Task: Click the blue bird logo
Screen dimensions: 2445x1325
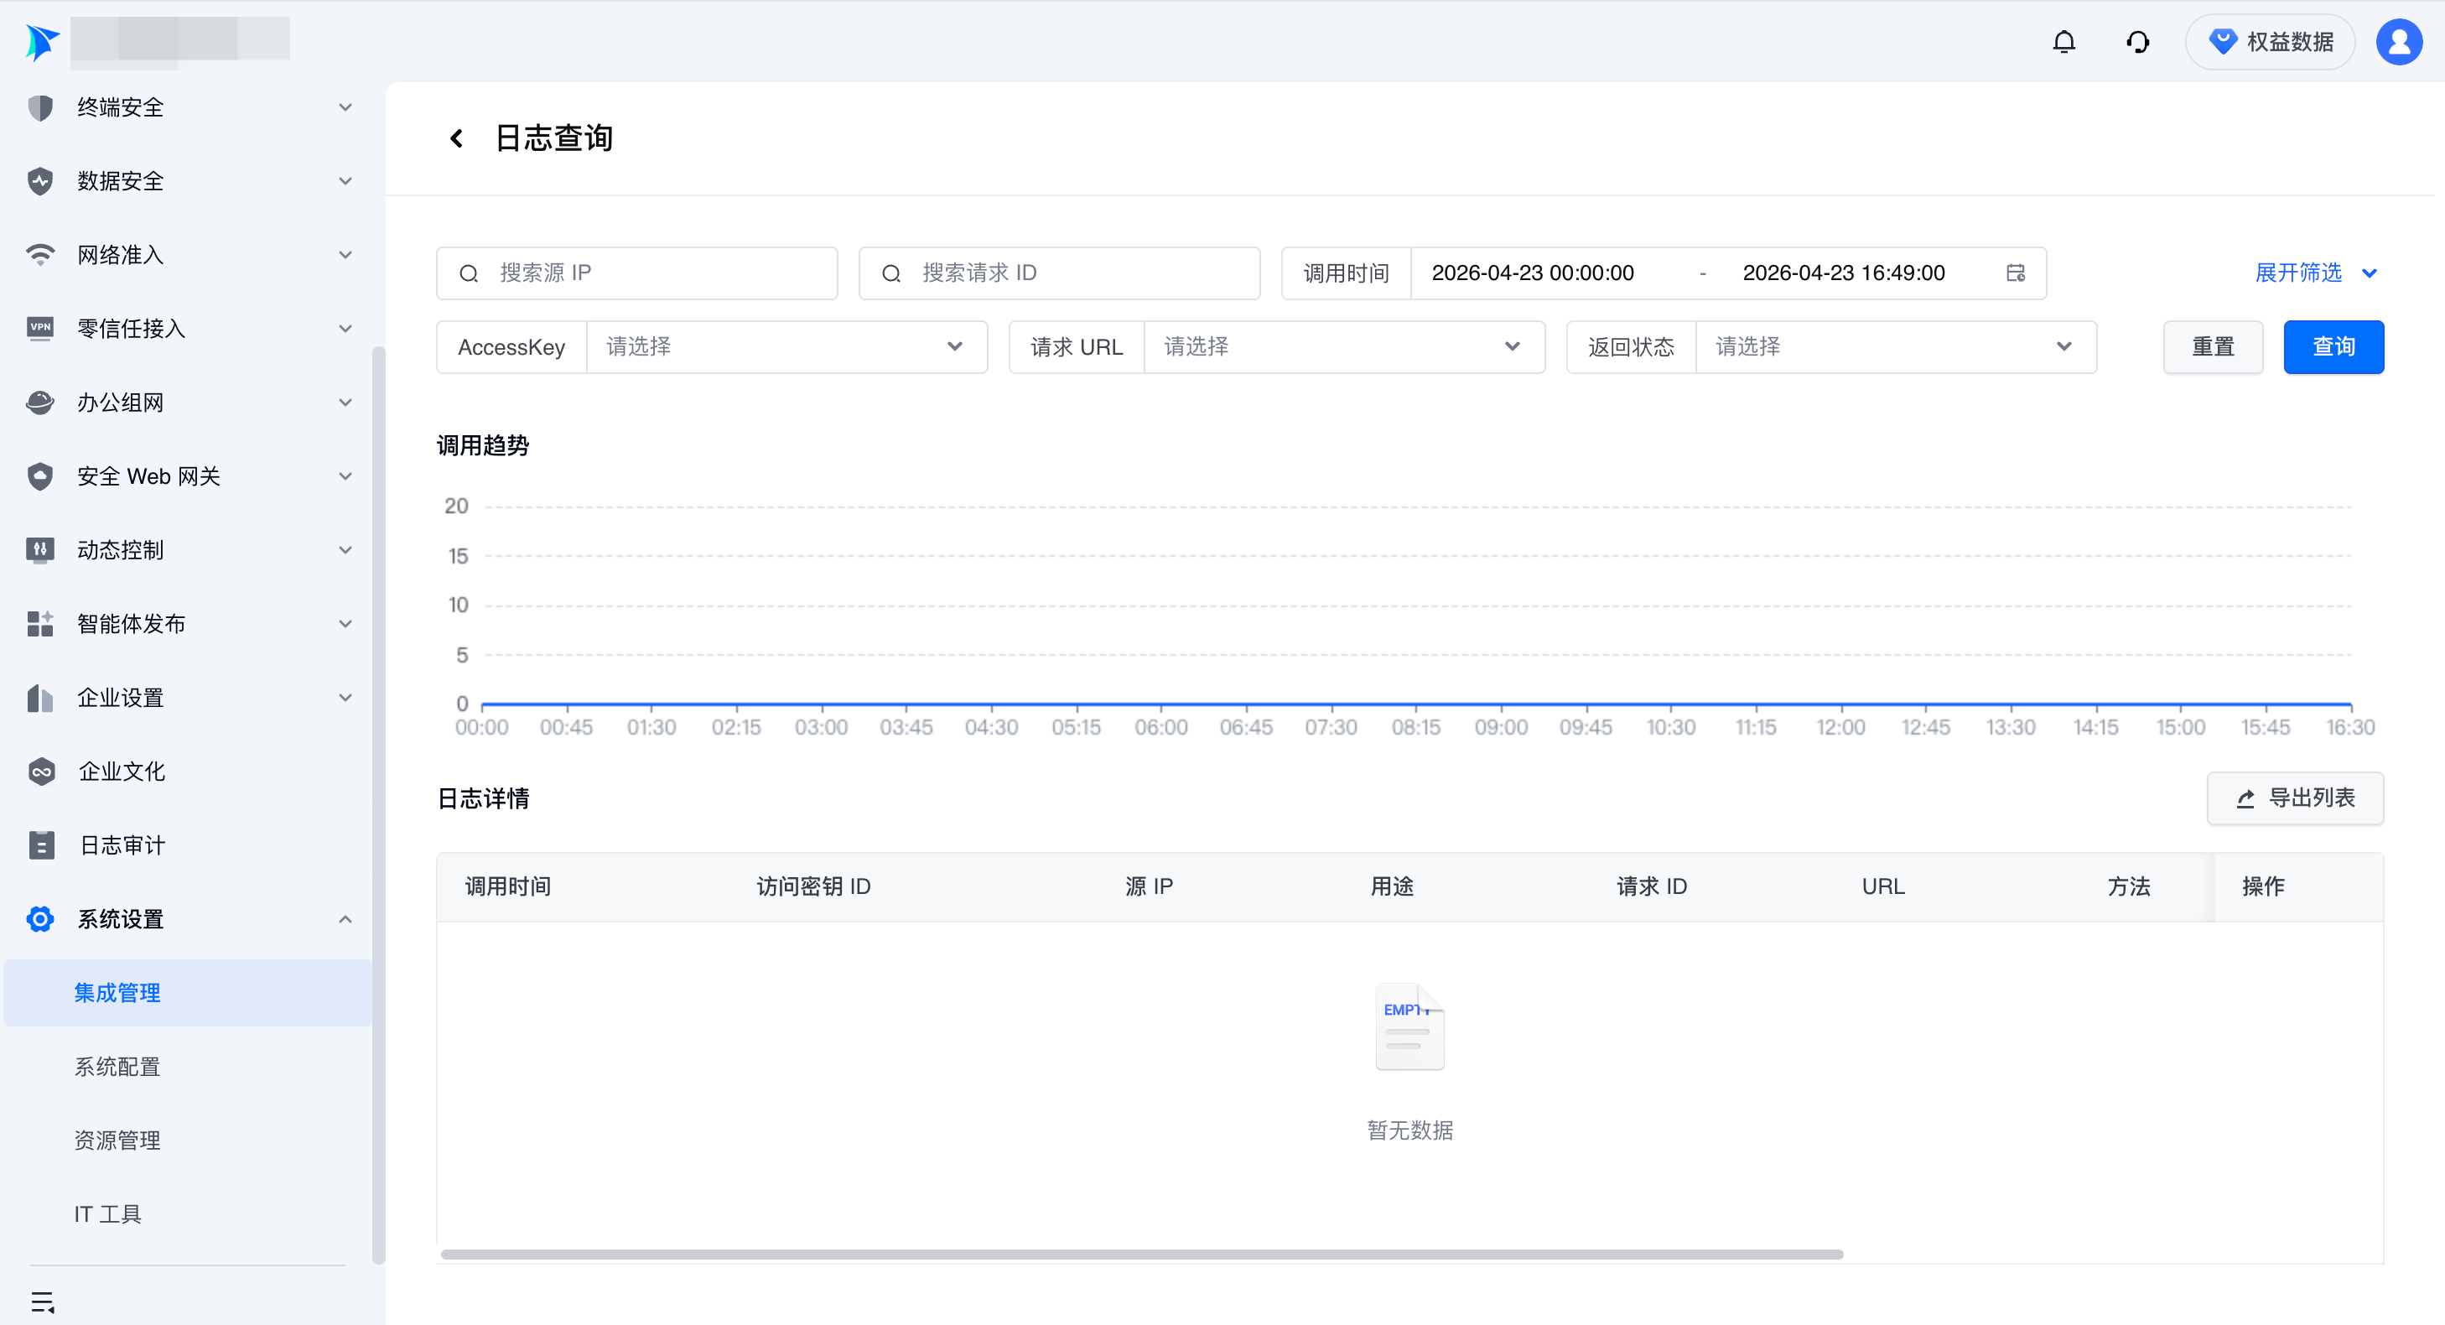Action: coord(41,42)
